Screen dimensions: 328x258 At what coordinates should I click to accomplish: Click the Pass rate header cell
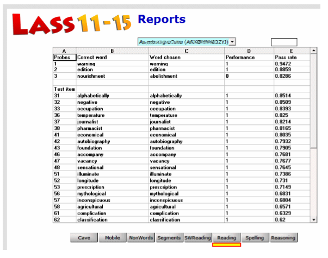click(292, 57)
